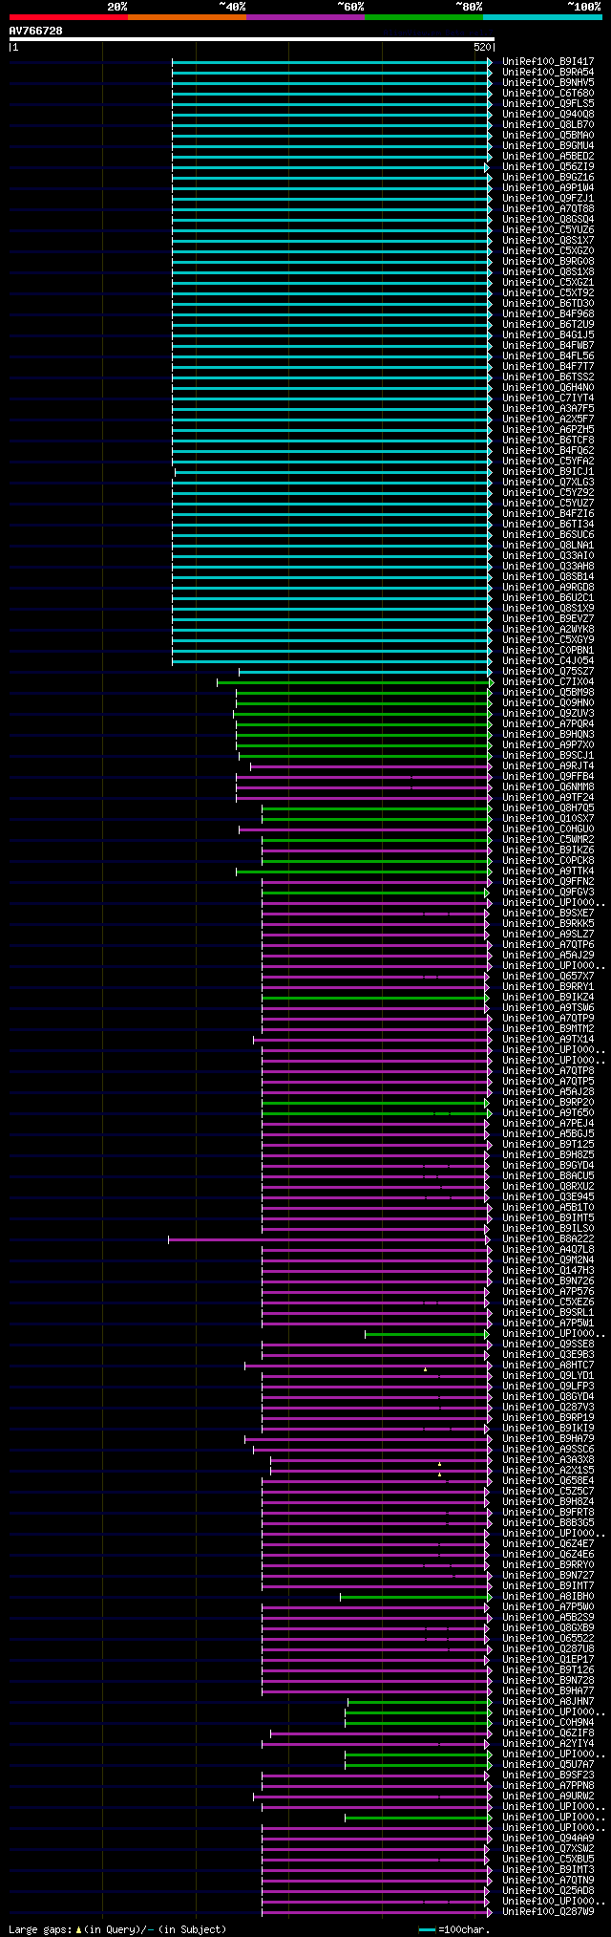Select hit label UniRef100_Q33AH8
The width and height of the screenshot is (611, 1937).
(548, 566)
